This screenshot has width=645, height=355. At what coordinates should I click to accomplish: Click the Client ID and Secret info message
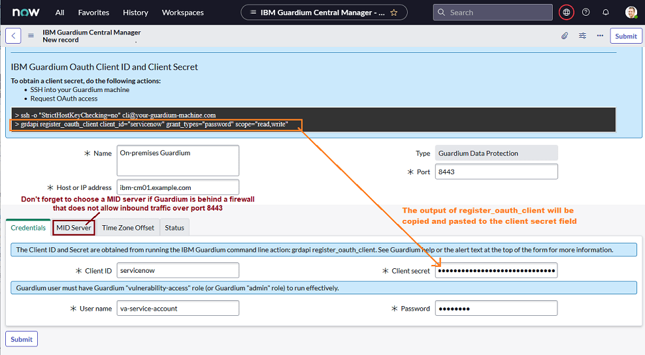pos(323,250)
